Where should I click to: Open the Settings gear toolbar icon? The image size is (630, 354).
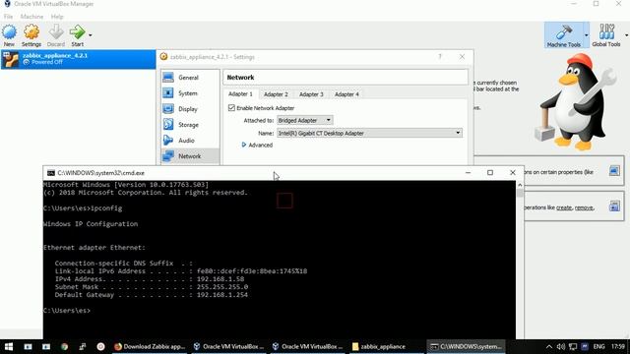31,35
